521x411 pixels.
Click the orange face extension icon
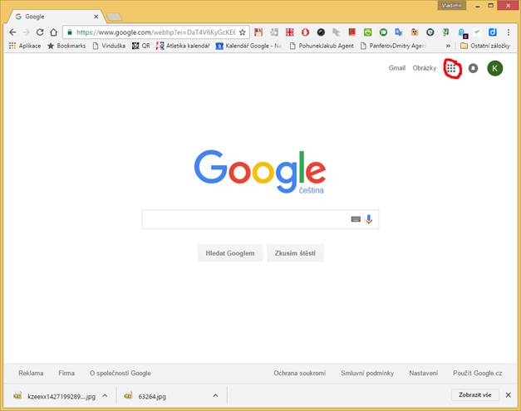pos(415,32)
